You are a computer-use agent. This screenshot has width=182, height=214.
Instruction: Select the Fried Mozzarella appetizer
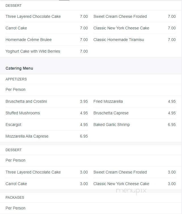(108, 101)
